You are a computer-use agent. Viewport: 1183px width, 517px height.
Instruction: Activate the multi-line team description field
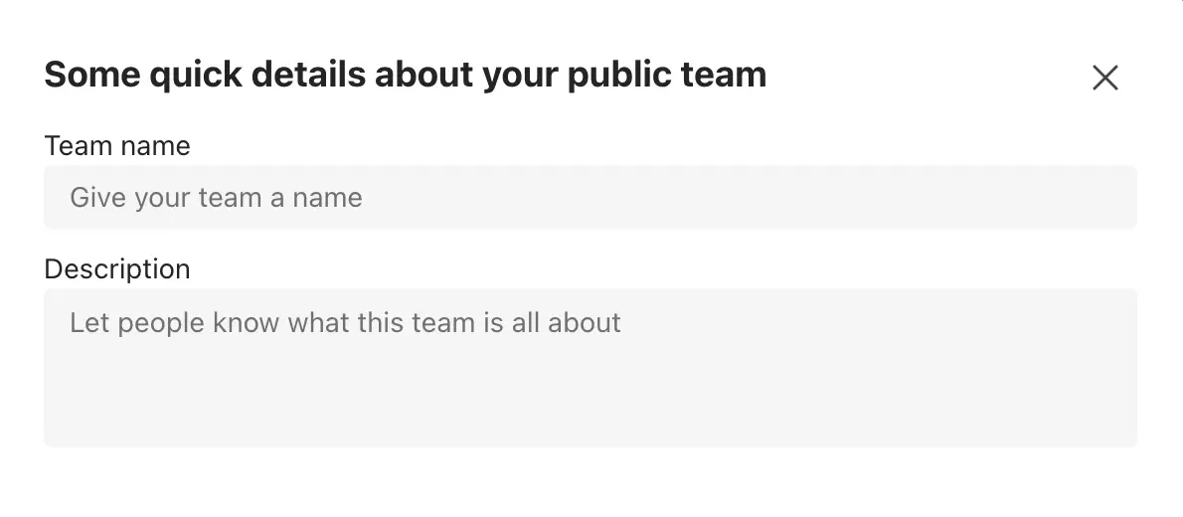pos(590,367)
